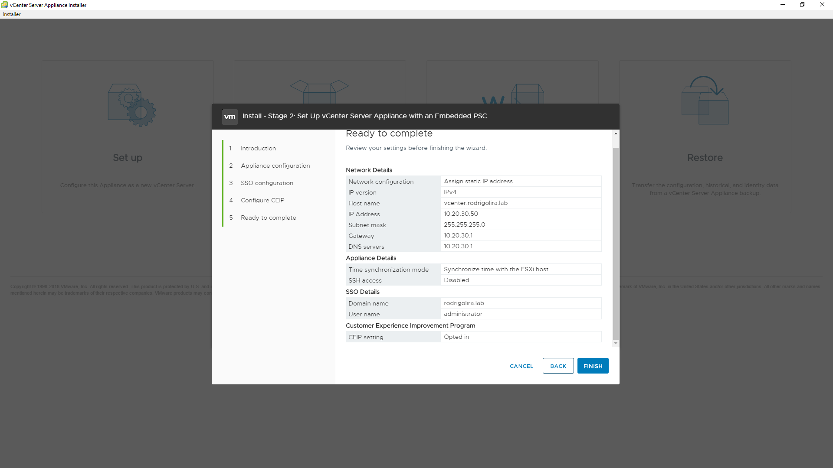Click the vm logo in dialog header
Screen dimensions: 833x468
coord(230,117)
